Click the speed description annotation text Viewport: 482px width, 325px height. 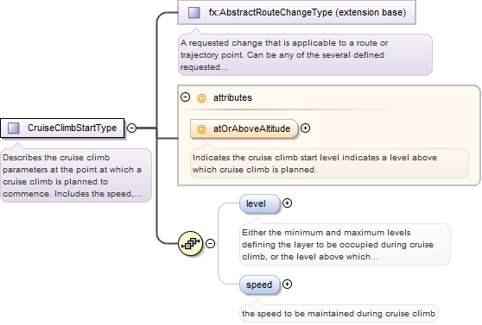pyautogui.click(x=339, y=313)
